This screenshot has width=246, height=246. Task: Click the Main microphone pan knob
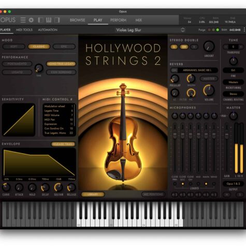pyautogui.click(x=206, y=116)
